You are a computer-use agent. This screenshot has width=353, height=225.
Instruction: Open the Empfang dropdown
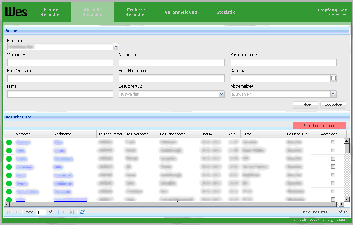click(x=115, y=47)
